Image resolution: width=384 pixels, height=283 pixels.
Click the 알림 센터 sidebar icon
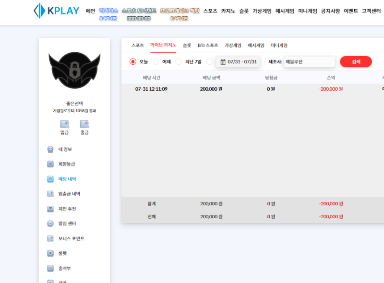[x=50, y=224]
